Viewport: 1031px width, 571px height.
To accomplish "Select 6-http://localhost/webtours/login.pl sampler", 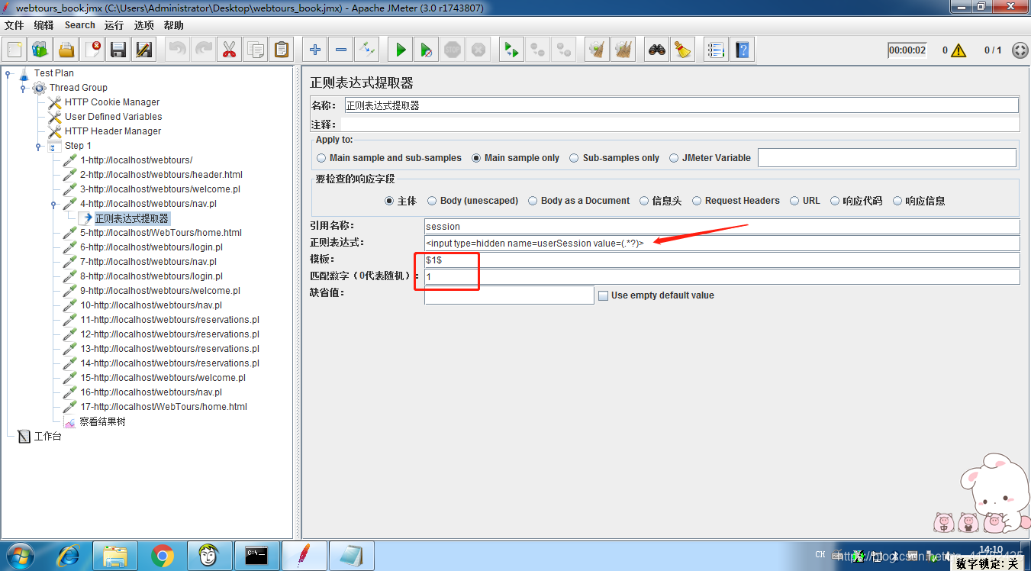I will tap(151, 247).
